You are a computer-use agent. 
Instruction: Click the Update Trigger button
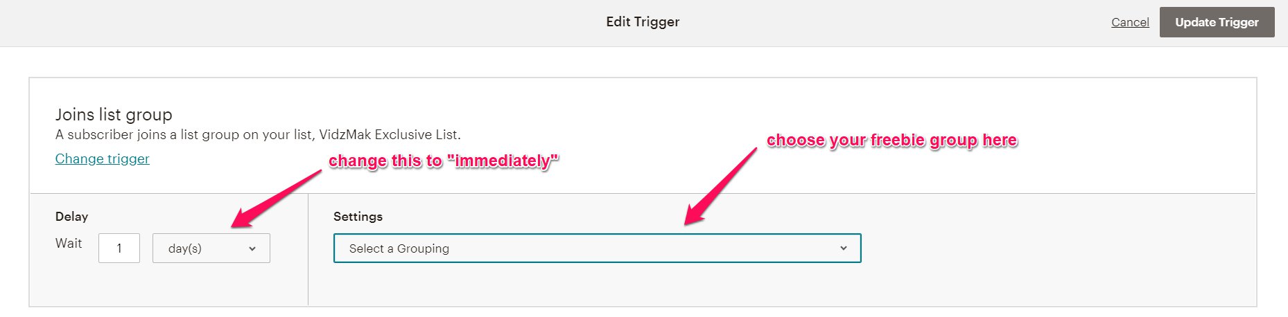click(1217, 22)
